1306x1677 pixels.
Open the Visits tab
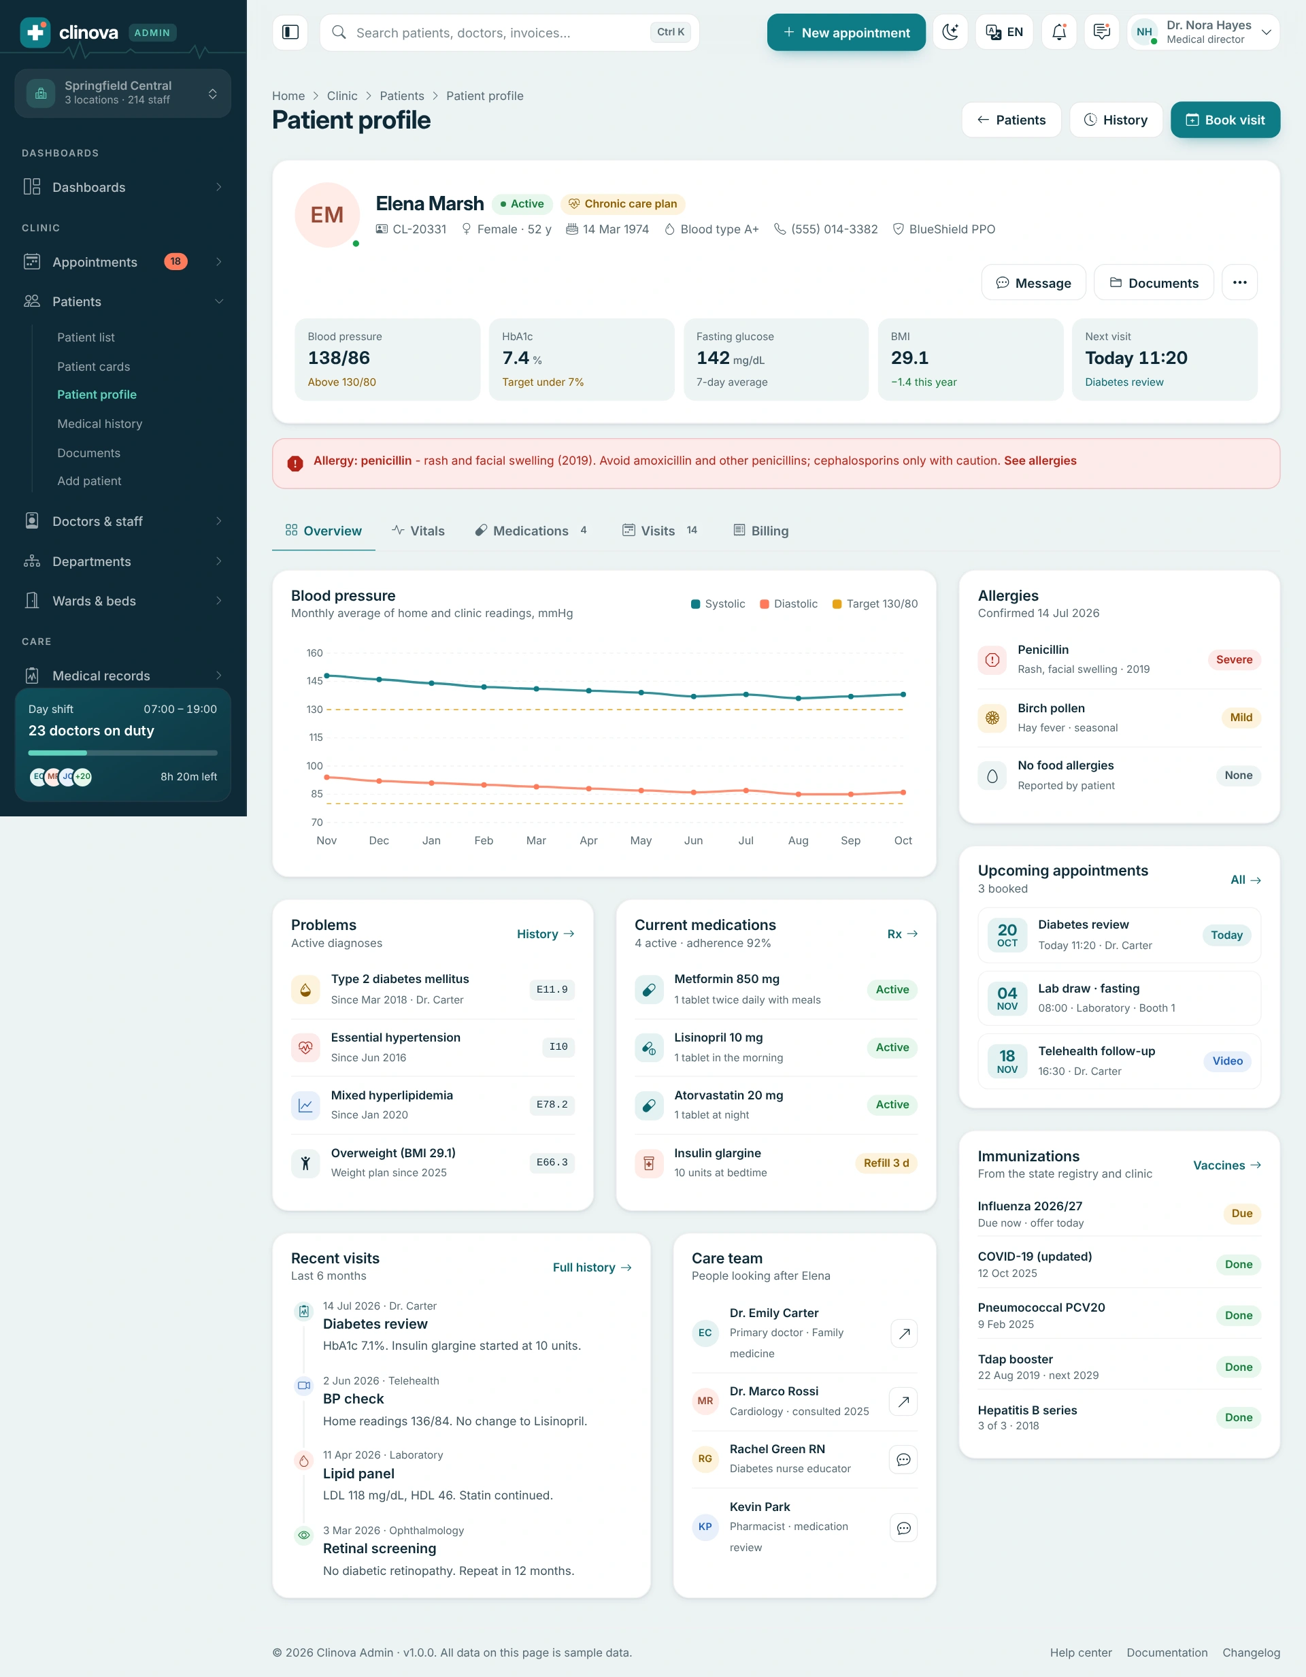[x=662, y=531]
